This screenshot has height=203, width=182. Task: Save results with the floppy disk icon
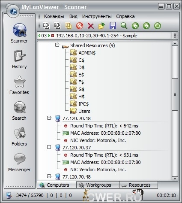pos(113,26)
